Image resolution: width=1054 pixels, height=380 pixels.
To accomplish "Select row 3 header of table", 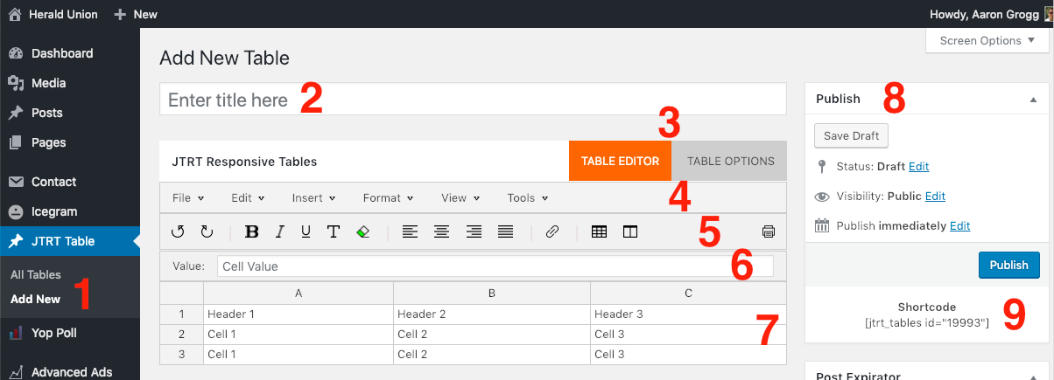I will (182, 354).
